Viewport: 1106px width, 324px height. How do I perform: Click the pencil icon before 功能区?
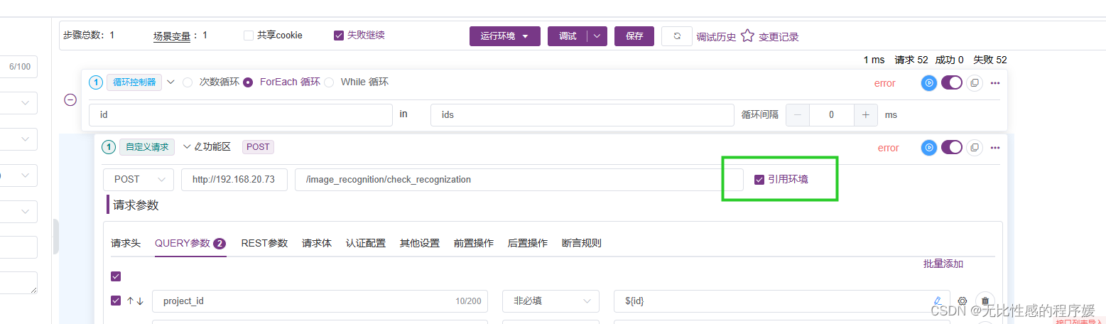pos(198,147)
